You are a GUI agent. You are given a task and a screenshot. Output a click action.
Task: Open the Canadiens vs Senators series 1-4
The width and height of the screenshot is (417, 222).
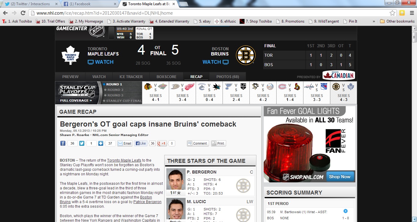(290, 93)
